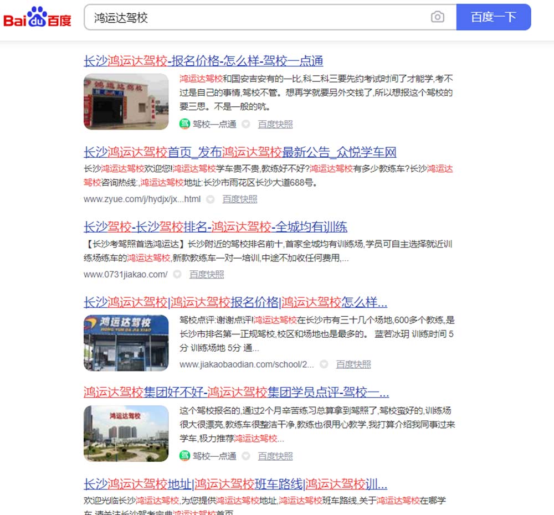
Task: Click the training ground thumbnail in 集团好不好 result
Action: [126, 434]
